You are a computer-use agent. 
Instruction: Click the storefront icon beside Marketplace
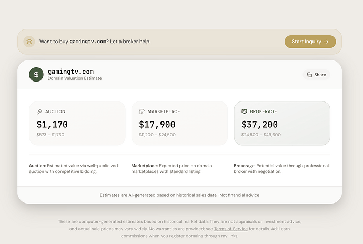pos(142,111)
